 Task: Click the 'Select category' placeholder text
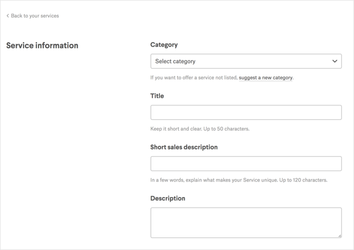pyautogui.click(x=176, y=61)
